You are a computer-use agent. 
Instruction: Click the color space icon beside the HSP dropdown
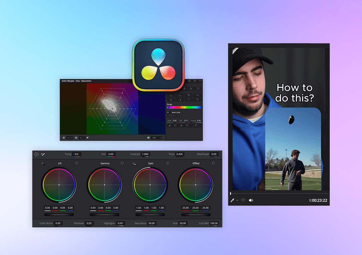(x=148, y=138)
